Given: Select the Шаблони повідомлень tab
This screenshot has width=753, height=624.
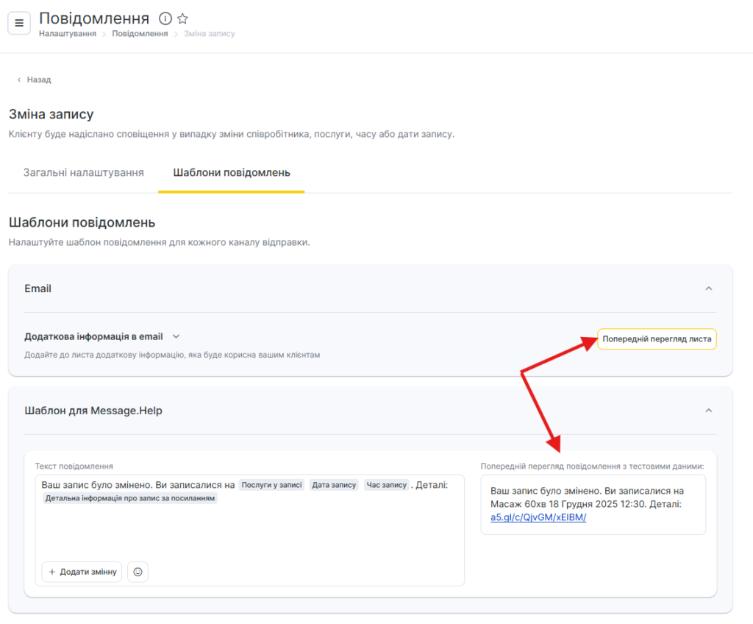Looking at the screenshot, I should click(x=232, y=173).
